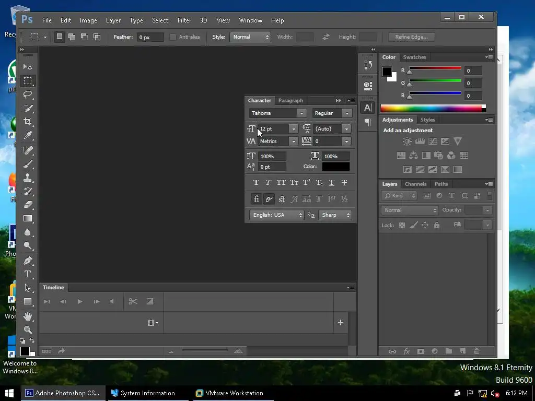535x401 pixels.
Task: Toggle standard ligatures fi button
Action: 256,199
